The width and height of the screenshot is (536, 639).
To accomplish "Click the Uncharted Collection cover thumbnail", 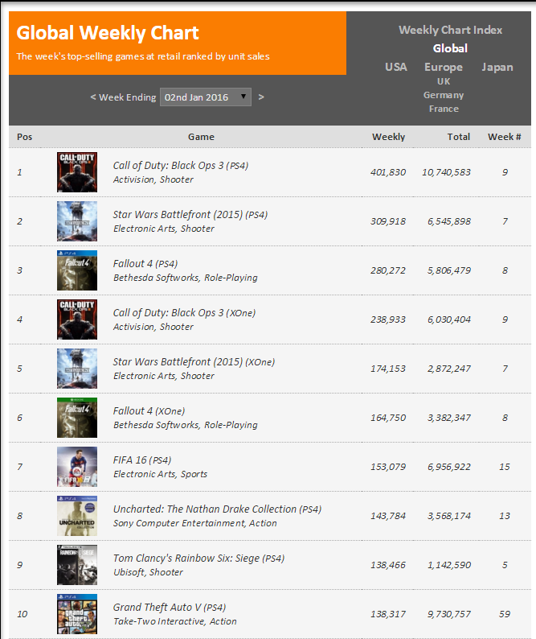I will [x=77, y=516].
